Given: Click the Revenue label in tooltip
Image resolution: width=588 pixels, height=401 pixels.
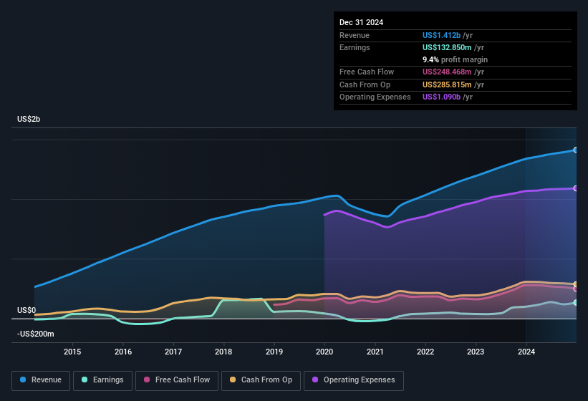Looking at the screenshot, I should click(x=355, y=35).
